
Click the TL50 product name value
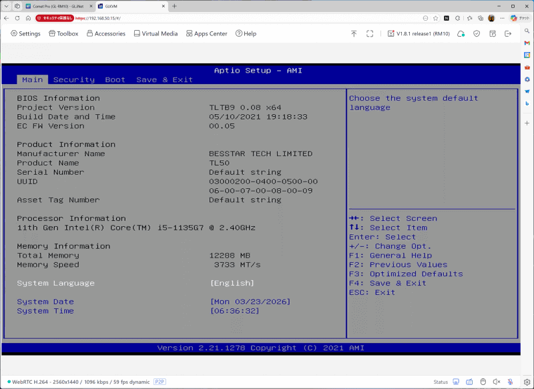click(220, 163)
